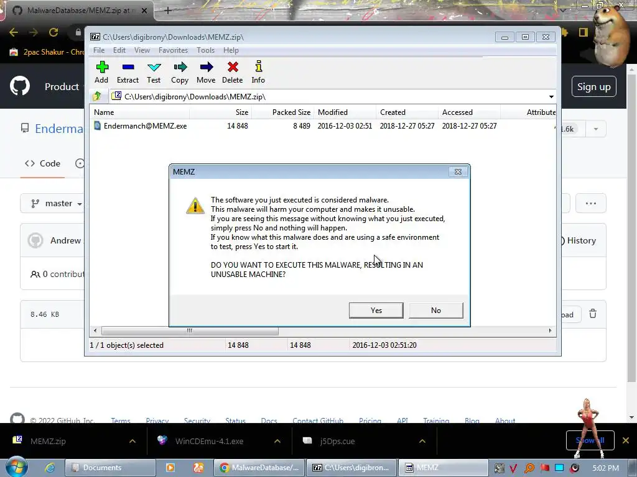Click the trash delete icon on GitHub file
Viewport: 637px width, 477px height.
point(593,314)
